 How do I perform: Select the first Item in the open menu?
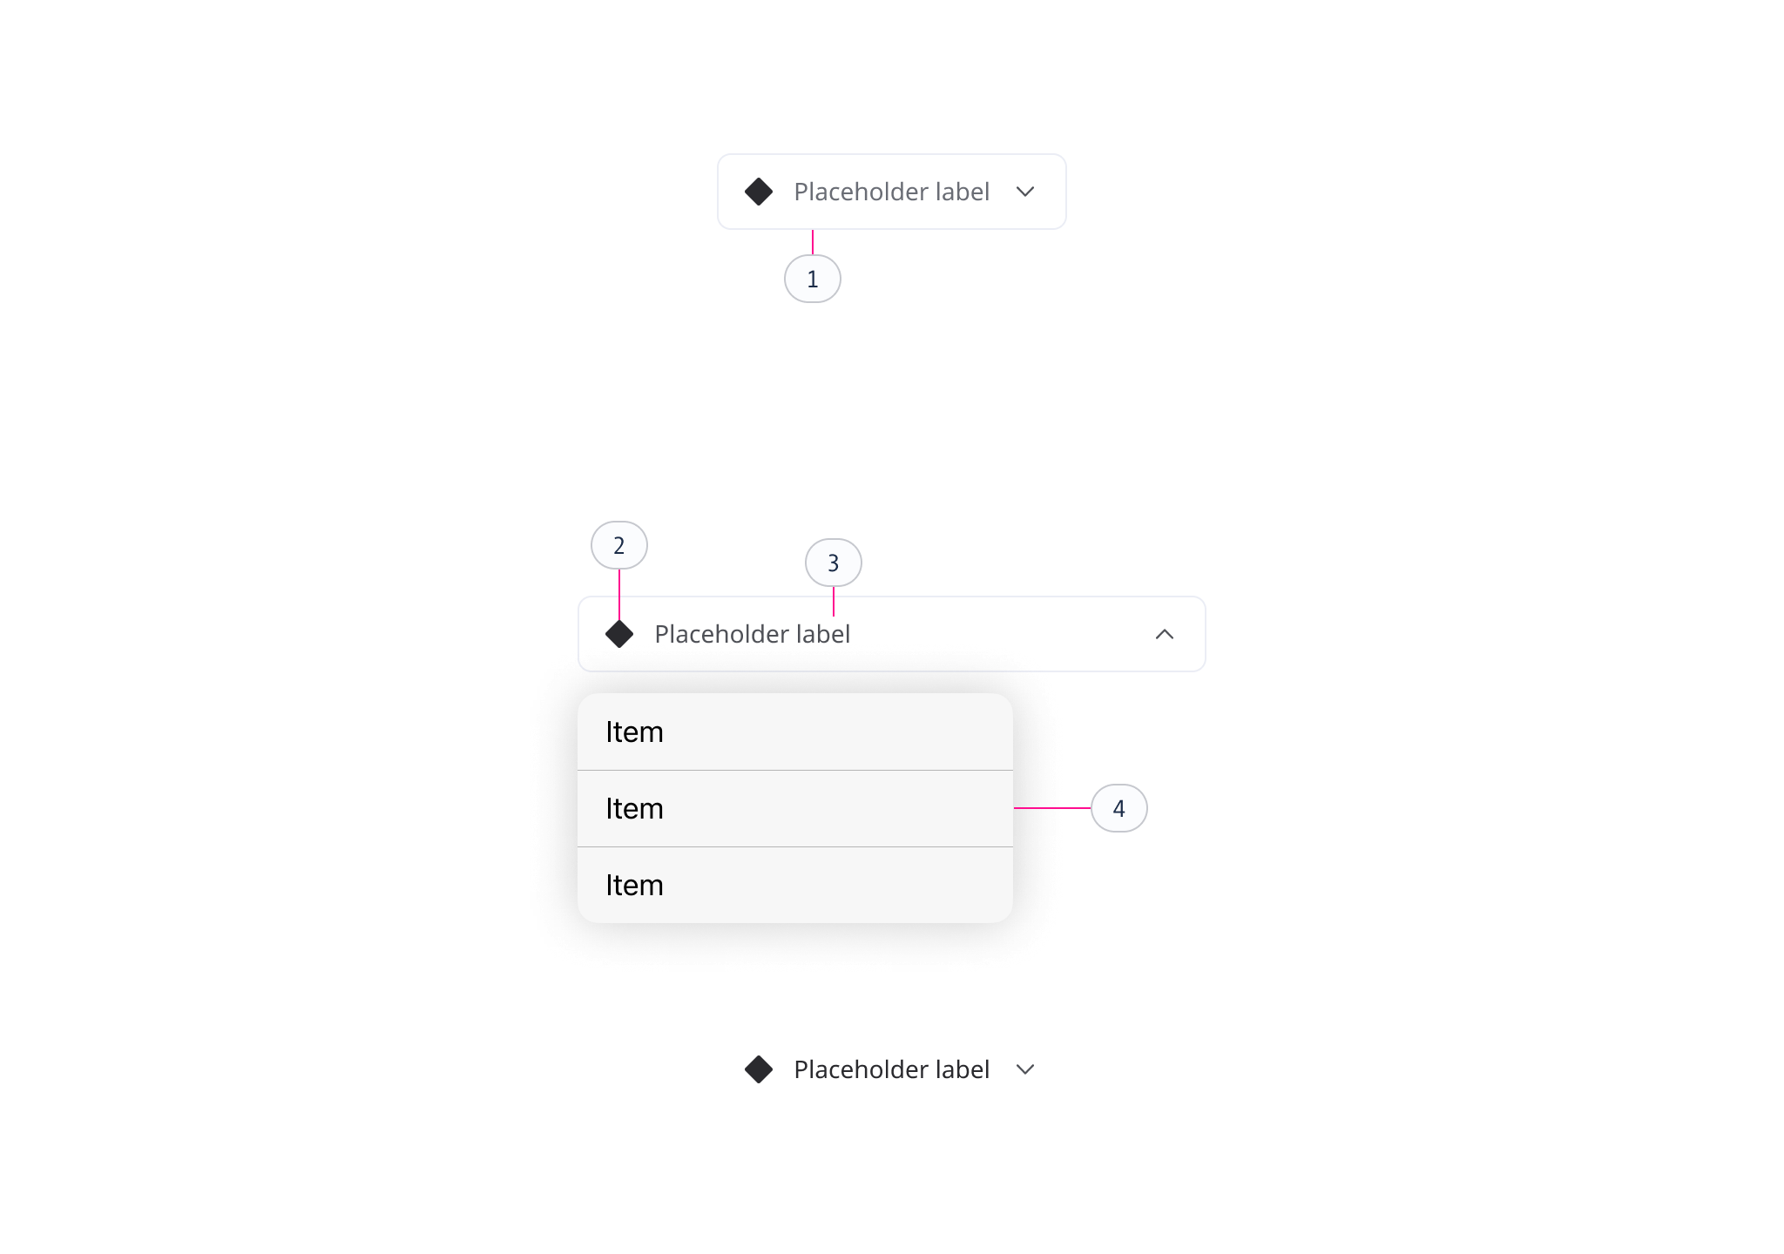click(795, 731)
